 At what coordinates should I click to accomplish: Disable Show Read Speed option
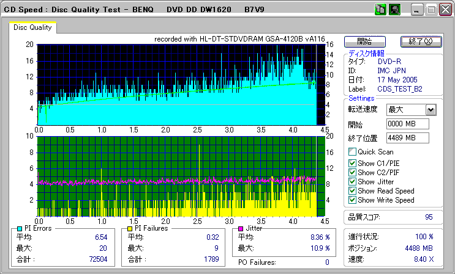click(352, 190)
